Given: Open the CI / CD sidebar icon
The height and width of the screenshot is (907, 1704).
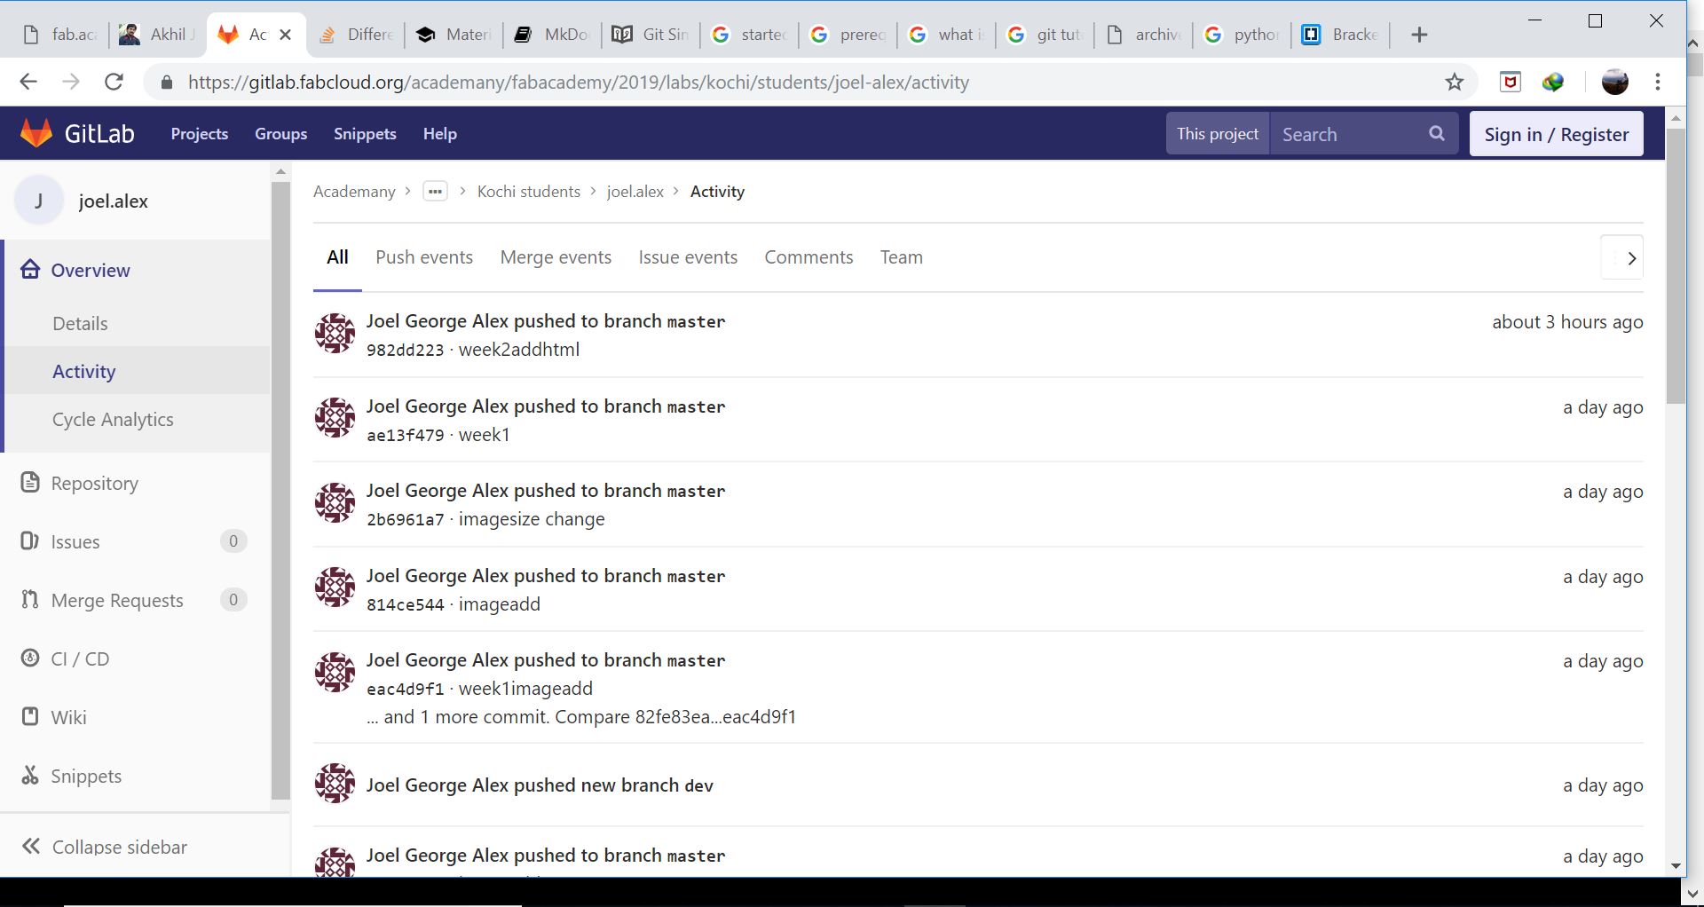Looking at the screenshot, I should tap(30, 659).
